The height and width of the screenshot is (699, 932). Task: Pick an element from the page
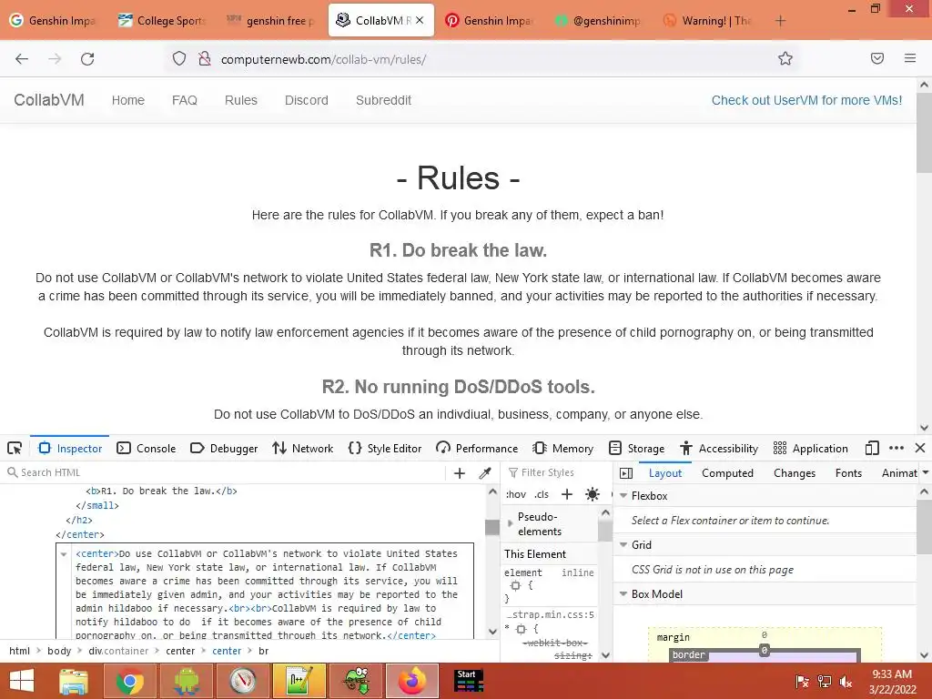(x=15, y=448)
